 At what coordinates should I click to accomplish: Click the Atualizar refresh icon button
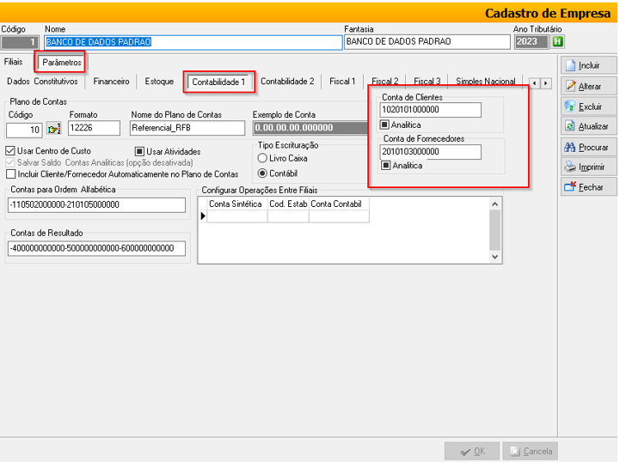[583, 127]
